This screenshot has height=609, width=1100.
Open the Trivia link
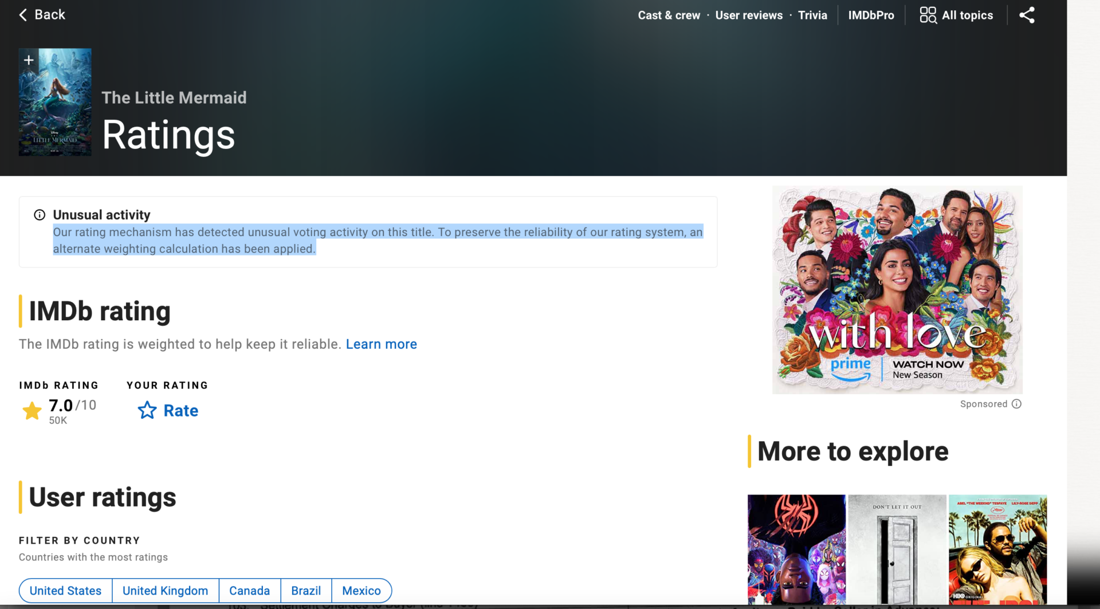(x=812, y=15)
